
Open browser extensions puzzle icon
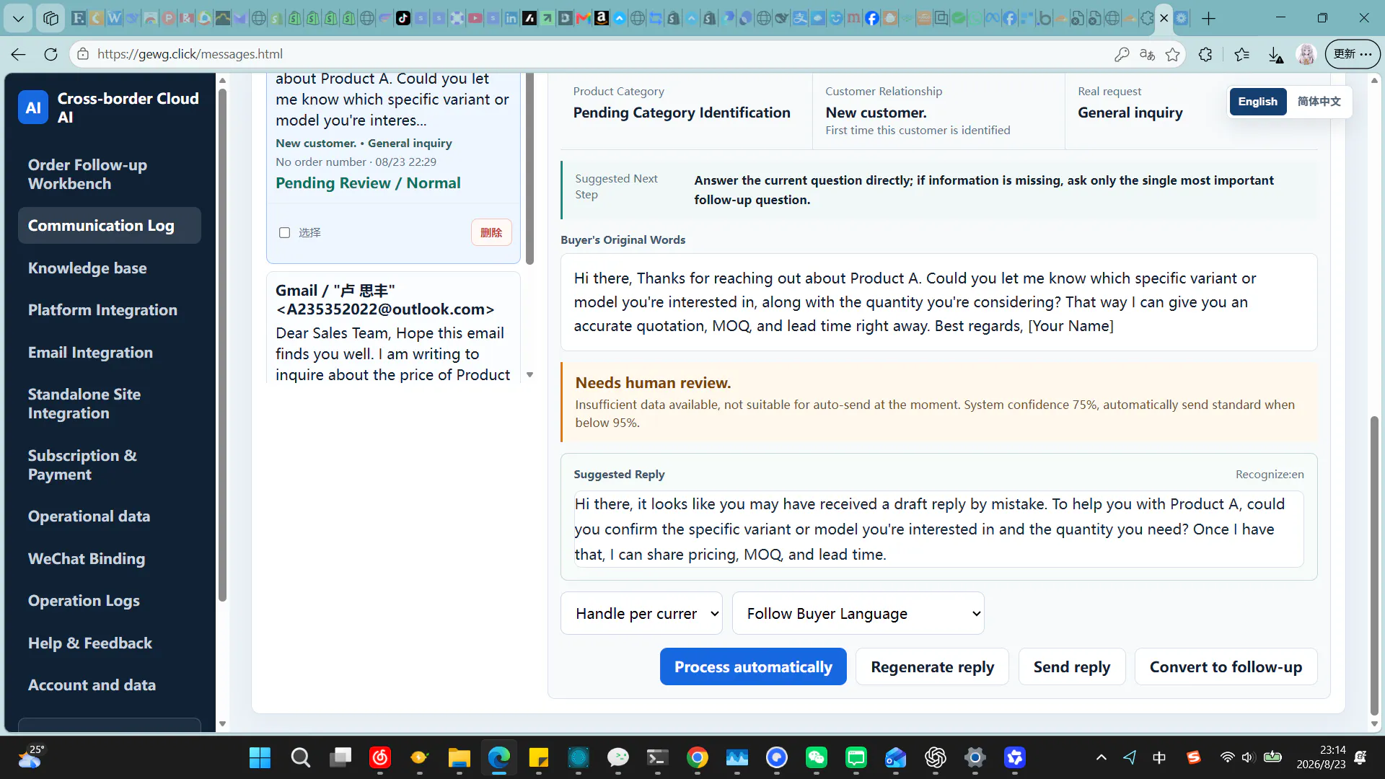pyautogui.click(x=1205, y=54)
